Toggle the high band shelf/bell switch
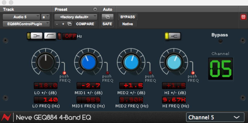Screen dimensions: 248x123 coord(173,36)
